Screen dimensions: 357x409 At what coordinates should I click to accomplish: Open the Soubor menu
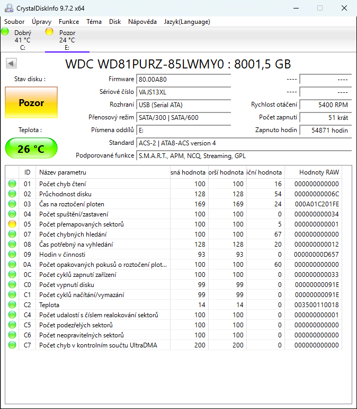tap(14, 22)
